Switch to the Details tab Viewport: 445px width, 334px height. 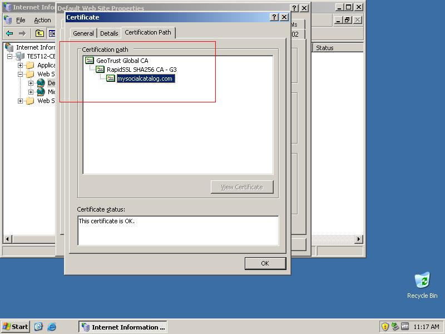pos(109,33)
